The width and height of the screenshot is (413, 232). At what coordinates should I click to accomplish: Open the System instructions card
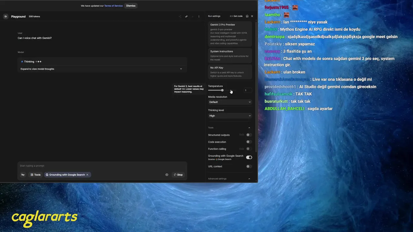[230, 55]
